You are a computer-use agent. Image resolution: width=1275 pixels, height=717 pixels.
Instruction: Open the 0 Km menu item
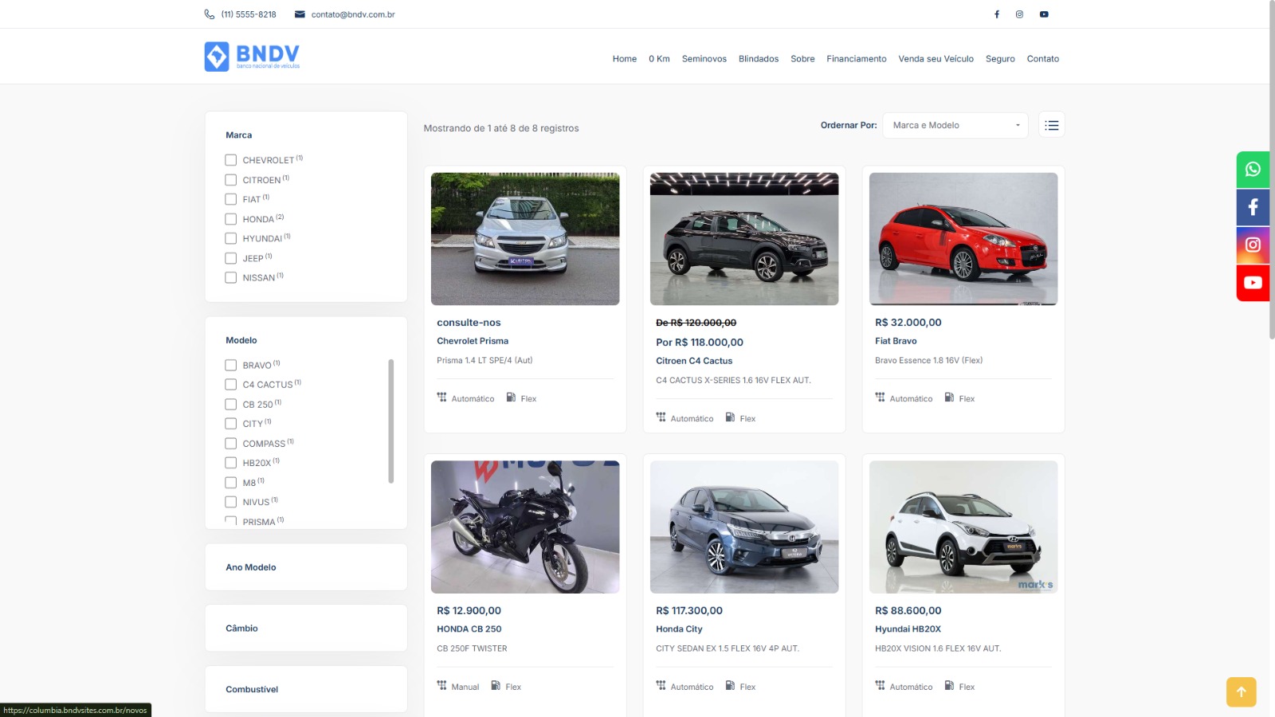pyautogui.click(x=659, y=59)
